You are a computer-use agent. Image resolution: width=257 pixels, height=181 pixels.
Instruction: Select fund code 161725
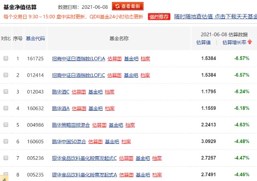click(35, 59)
